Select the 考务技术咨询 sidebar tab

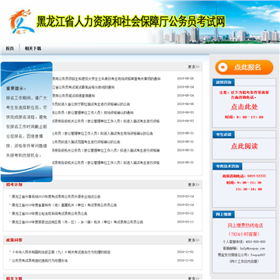click(x=227, y=166)
